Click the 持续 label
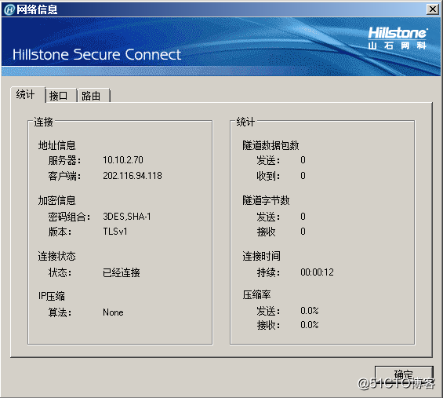Viewport: 443px width, 398px height. (268, 272)
